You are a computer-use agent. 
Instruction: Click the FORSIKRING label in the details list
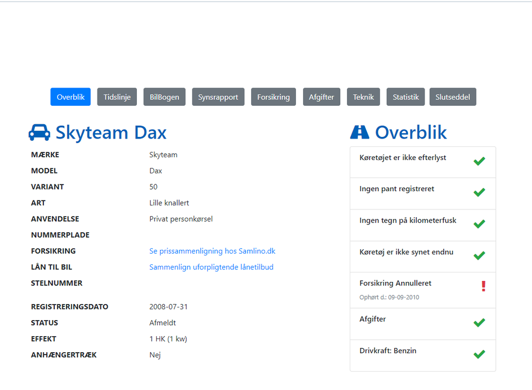(x=53, y=251)
